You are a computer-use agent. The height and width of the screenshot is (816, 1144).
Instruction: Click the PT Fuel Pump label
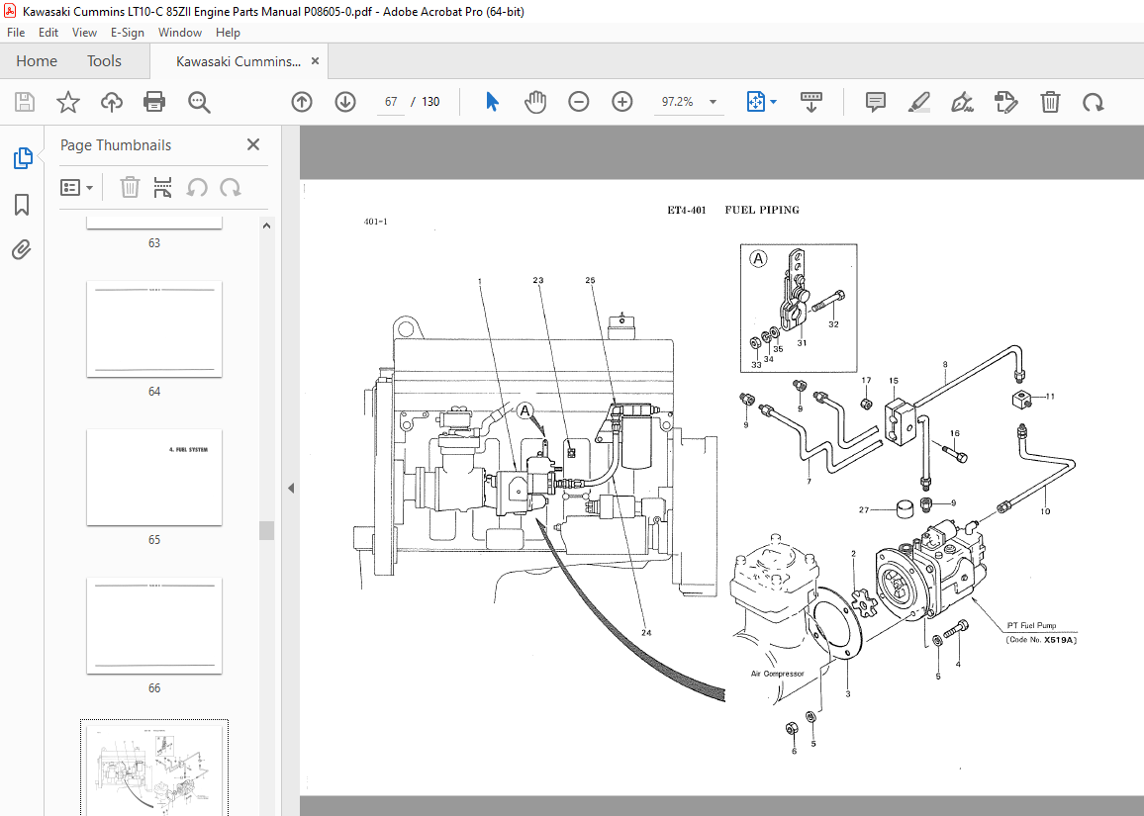[x=1031, y=626]
